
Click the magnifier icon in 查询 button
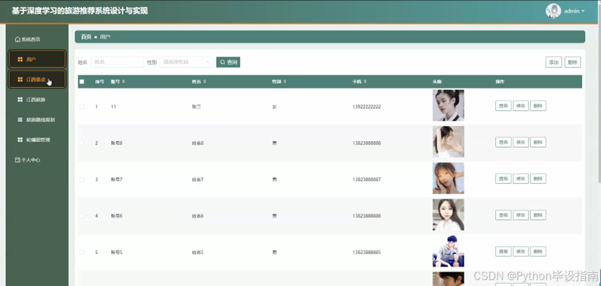pos(222,62)
